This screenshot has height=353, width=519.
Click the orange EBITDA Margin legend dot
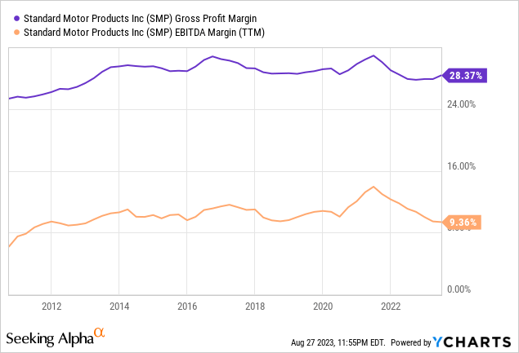coord(17,33)
